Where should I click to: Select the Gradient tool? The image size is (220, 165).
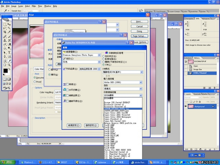coord(9,44)
